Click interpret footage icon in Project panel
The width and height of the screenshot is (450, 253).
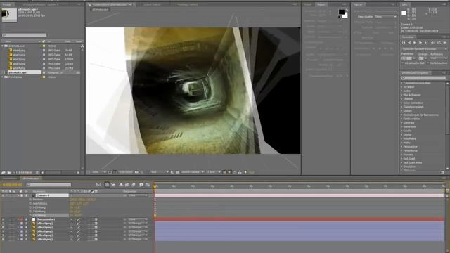[3, 173]
